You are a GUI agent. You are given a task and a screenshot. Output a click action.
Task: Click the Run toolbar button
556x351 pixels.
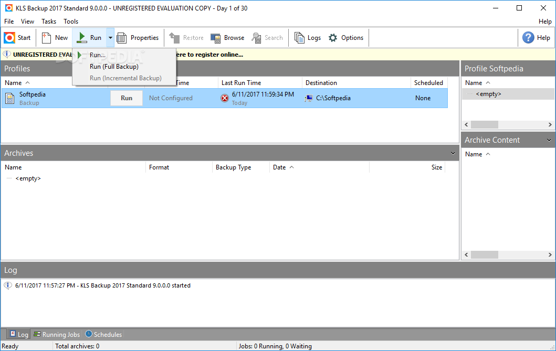click(x=89, y=38)
